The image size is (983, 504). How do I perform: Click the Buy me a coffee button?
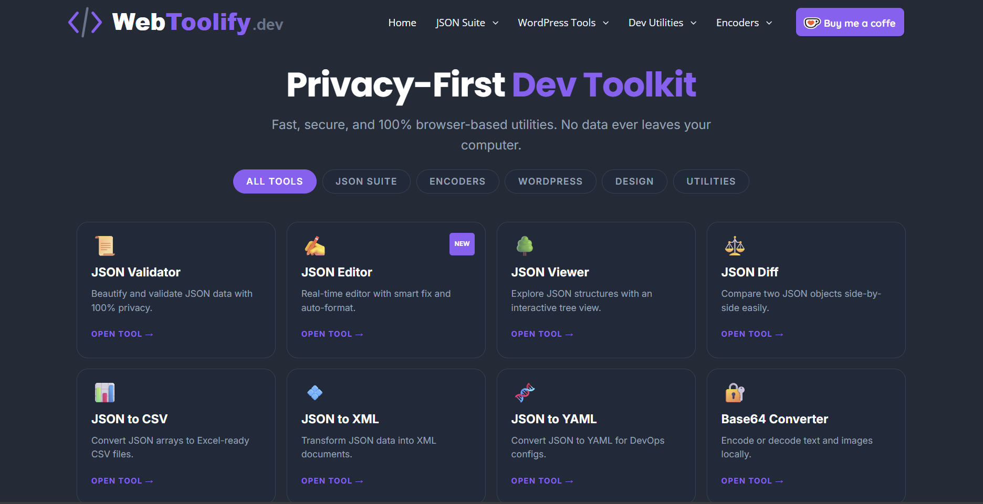coord(850,22)
